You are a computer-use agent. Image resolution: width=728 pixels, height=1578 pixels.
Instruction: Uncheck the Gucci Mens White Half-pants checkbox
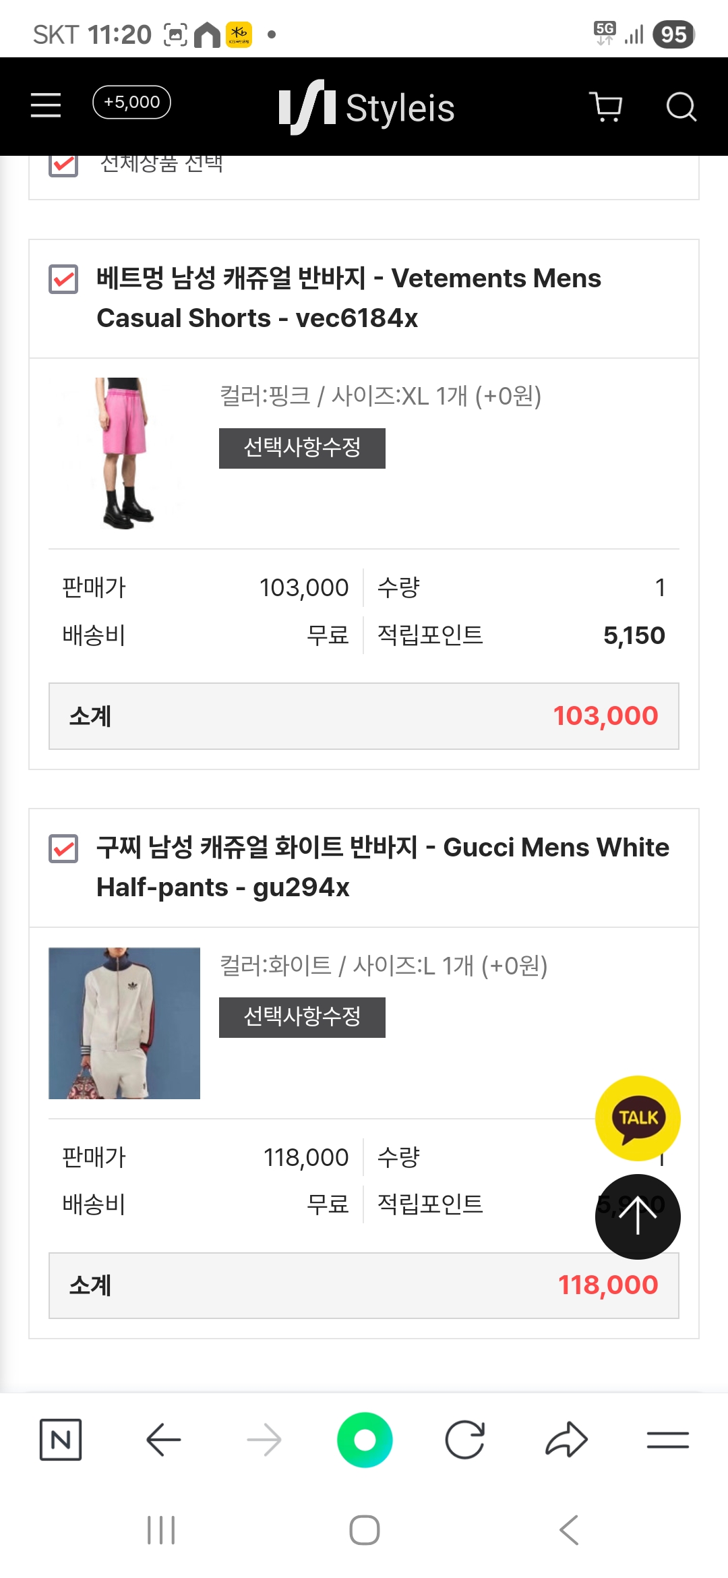pos(64,848)
